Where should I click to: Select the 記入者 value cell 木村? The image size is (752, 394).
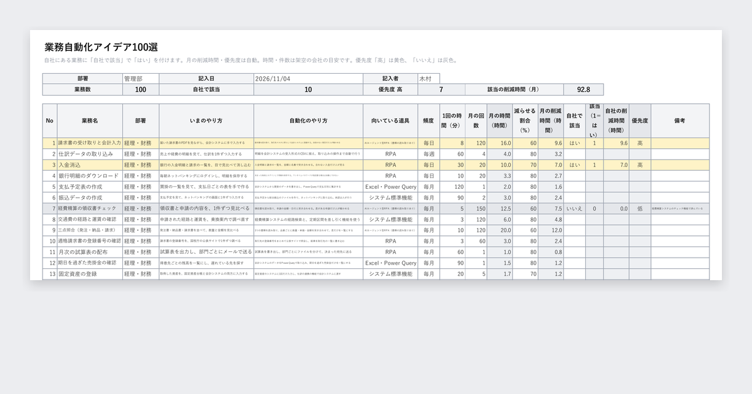[x=429, y=79]
